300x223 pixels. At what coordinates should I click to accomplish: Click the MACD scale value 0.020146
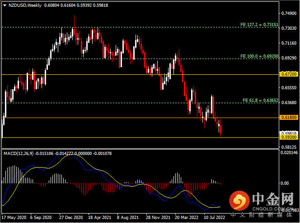pyautogui.click(x=289, y=153)
